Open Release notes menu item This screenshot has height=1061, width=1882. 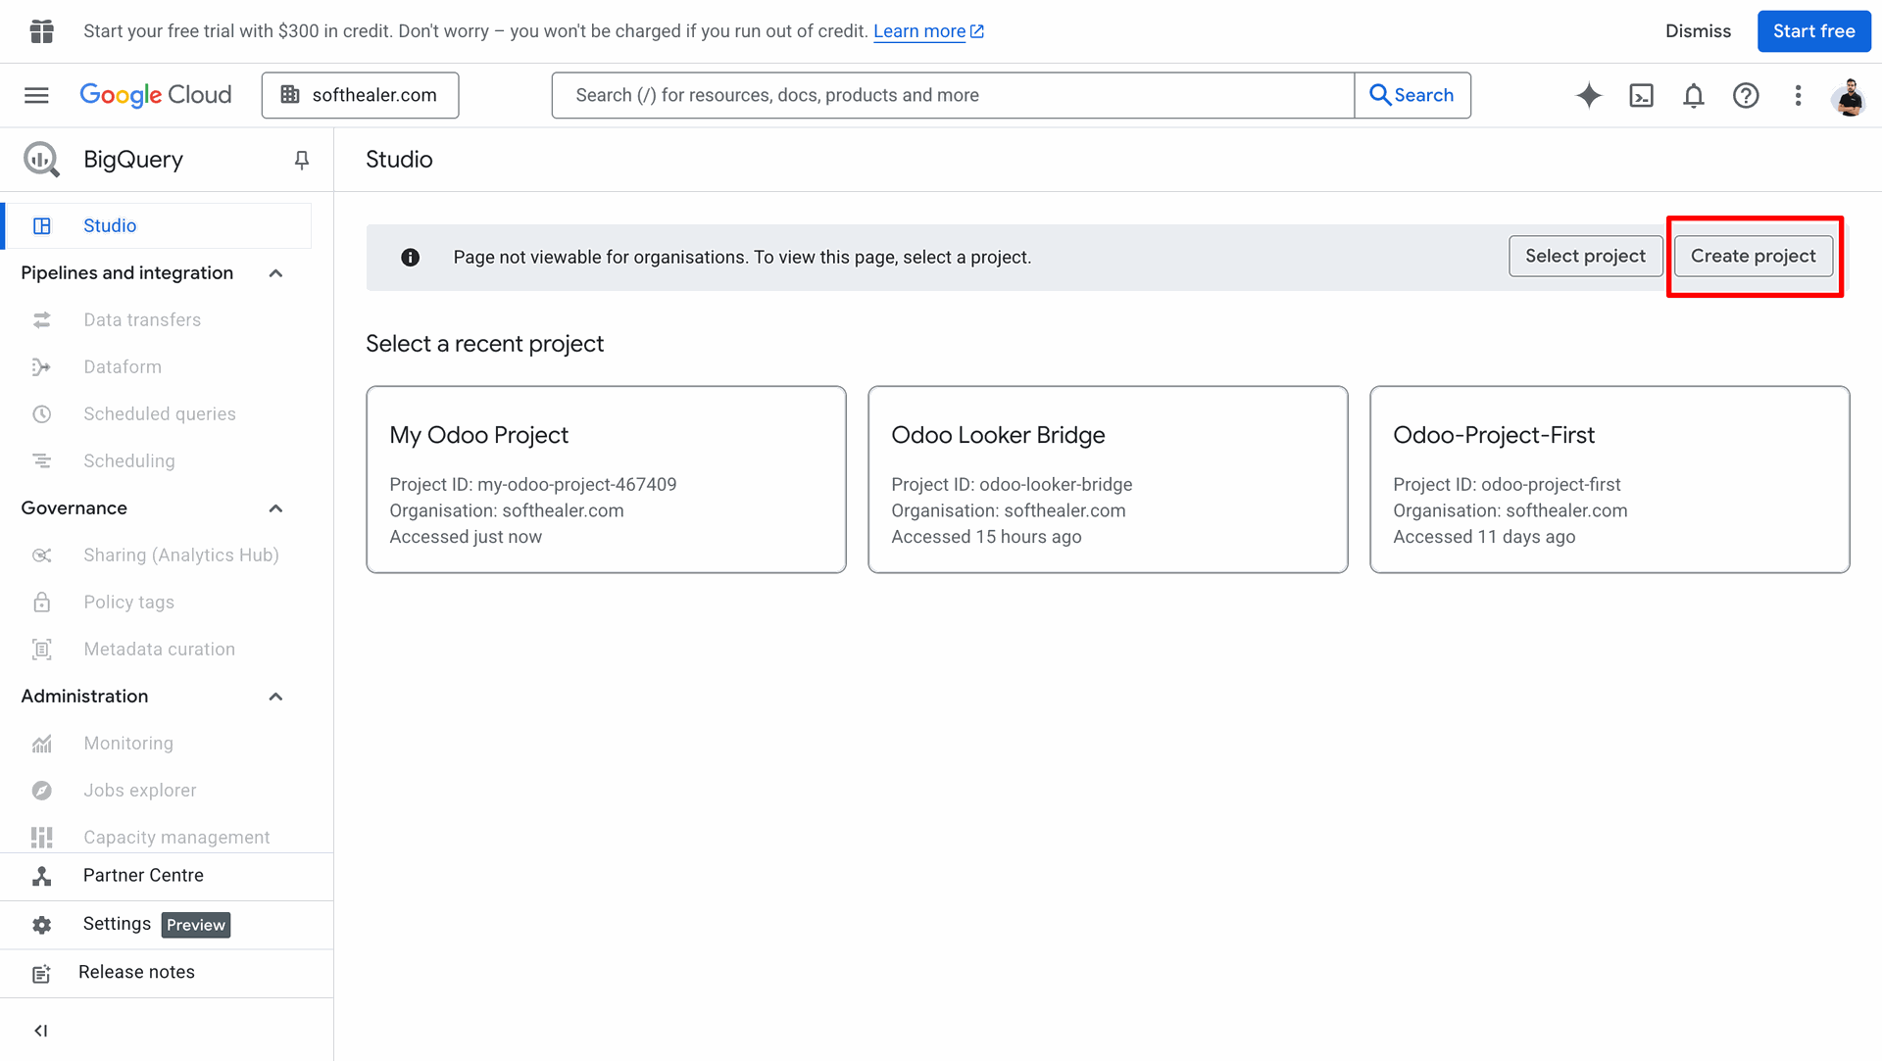click(x=136, y=973)
